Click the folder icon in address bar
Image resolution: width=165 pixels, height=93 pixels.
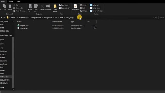[x=7, y=18]
